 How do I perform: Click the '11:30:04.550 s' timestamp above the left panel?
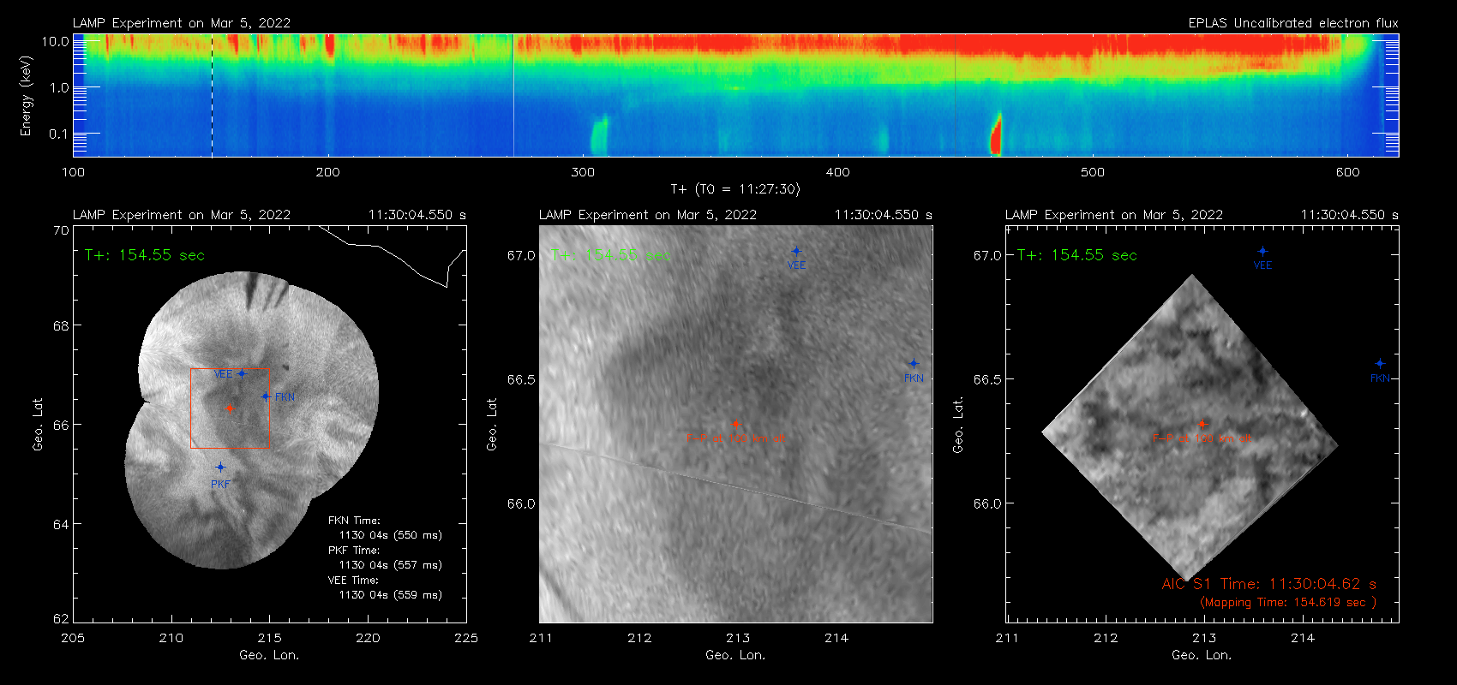pyautogui.click(x=417, y=215)
